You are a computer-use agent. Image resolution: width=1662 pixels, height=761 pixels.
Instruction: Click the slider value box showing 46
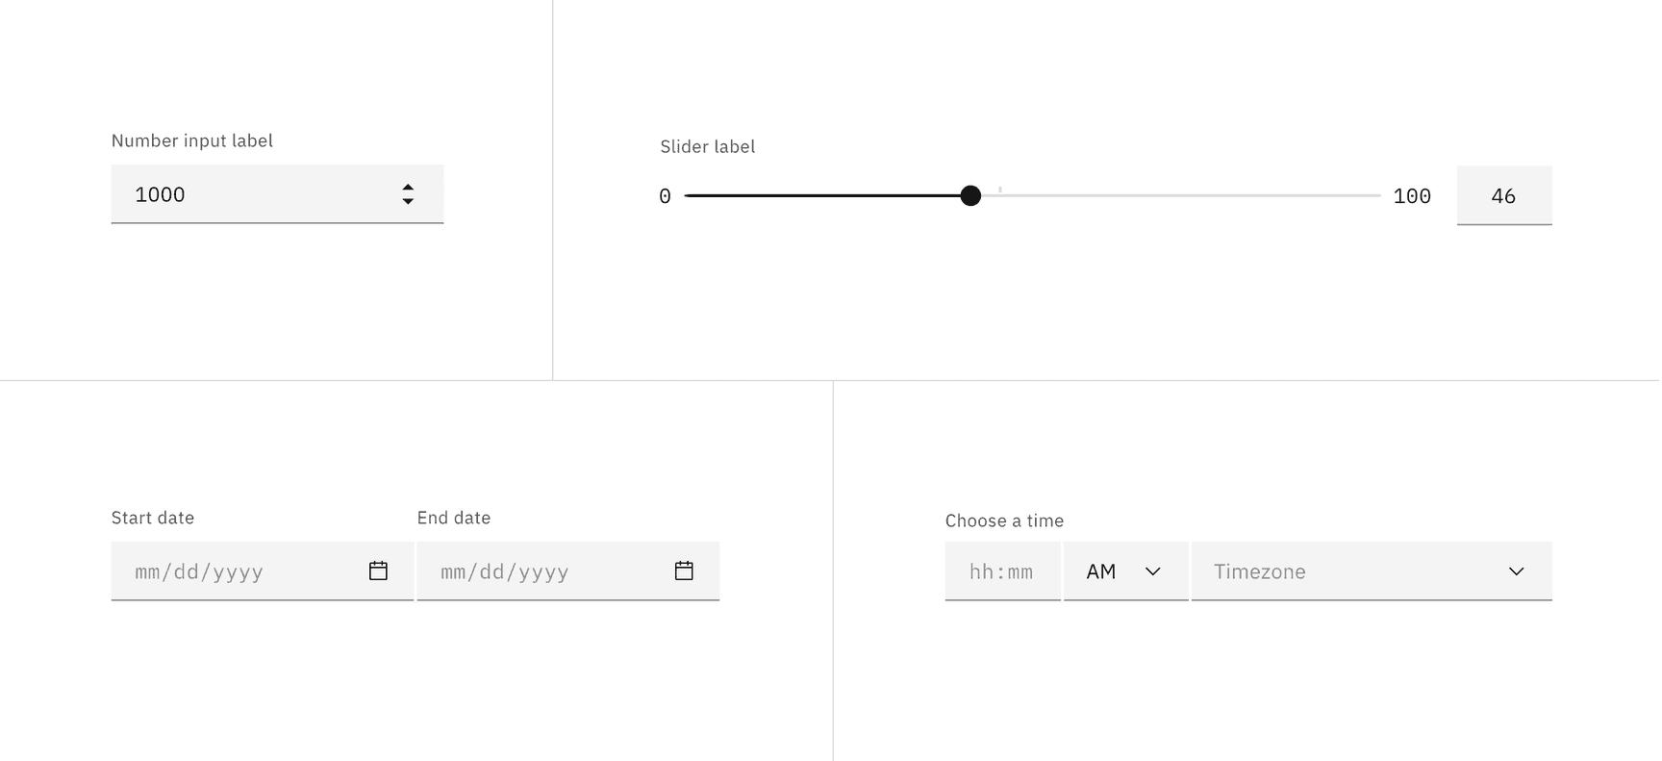(x=1504, y=195)
